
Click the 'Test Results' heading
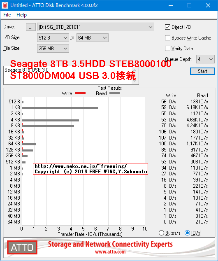[110, 88]
